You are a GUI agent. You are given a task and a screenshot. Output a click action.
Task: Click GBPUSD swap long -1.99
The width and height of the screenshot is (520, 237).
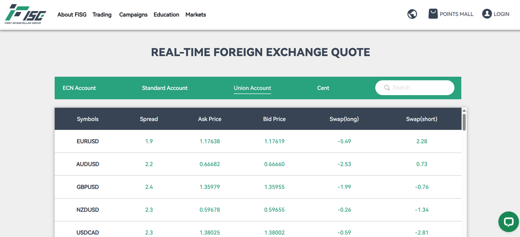click(344, 187)
